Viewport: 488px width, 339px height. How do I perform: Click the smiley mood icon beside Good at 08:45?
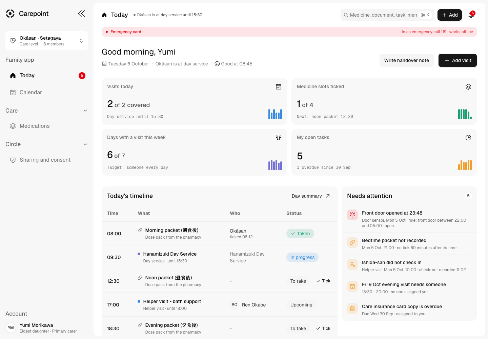point(217,64)
